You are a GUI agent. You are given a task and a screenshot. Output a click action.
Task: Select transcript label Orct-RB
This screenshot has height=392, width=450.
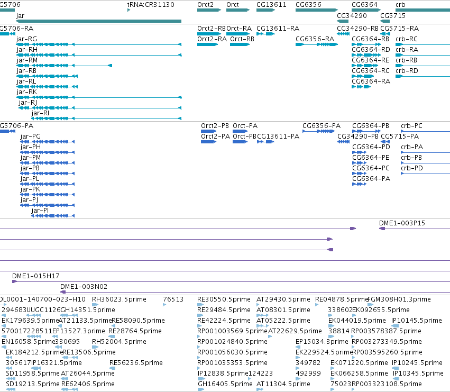[x=242, y=39]
